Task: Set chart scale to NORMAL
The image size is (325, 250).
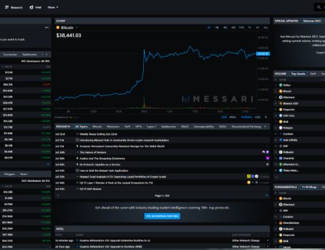Action: (x=246, y=117)
